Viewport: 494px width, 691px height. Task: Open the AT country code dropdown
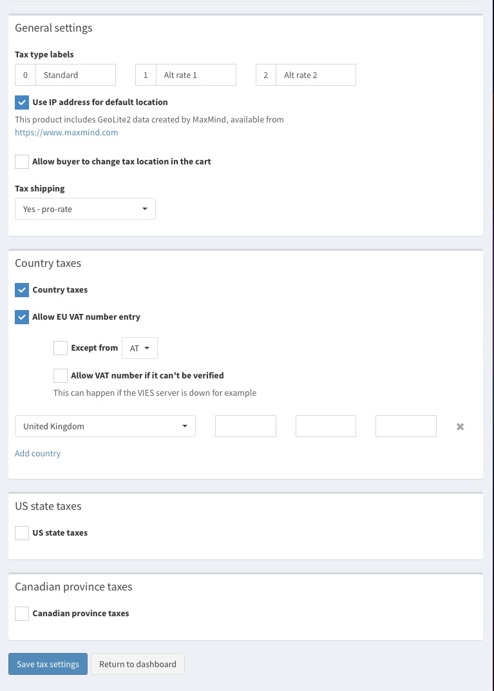(140, 348)
